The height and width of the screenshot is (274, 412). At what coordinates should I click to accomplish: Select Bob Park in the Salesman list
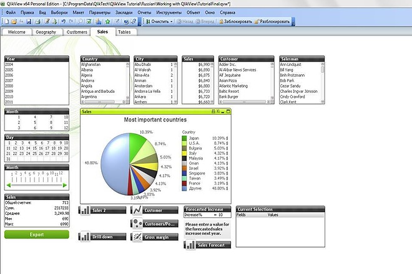[x=300, y=80]
